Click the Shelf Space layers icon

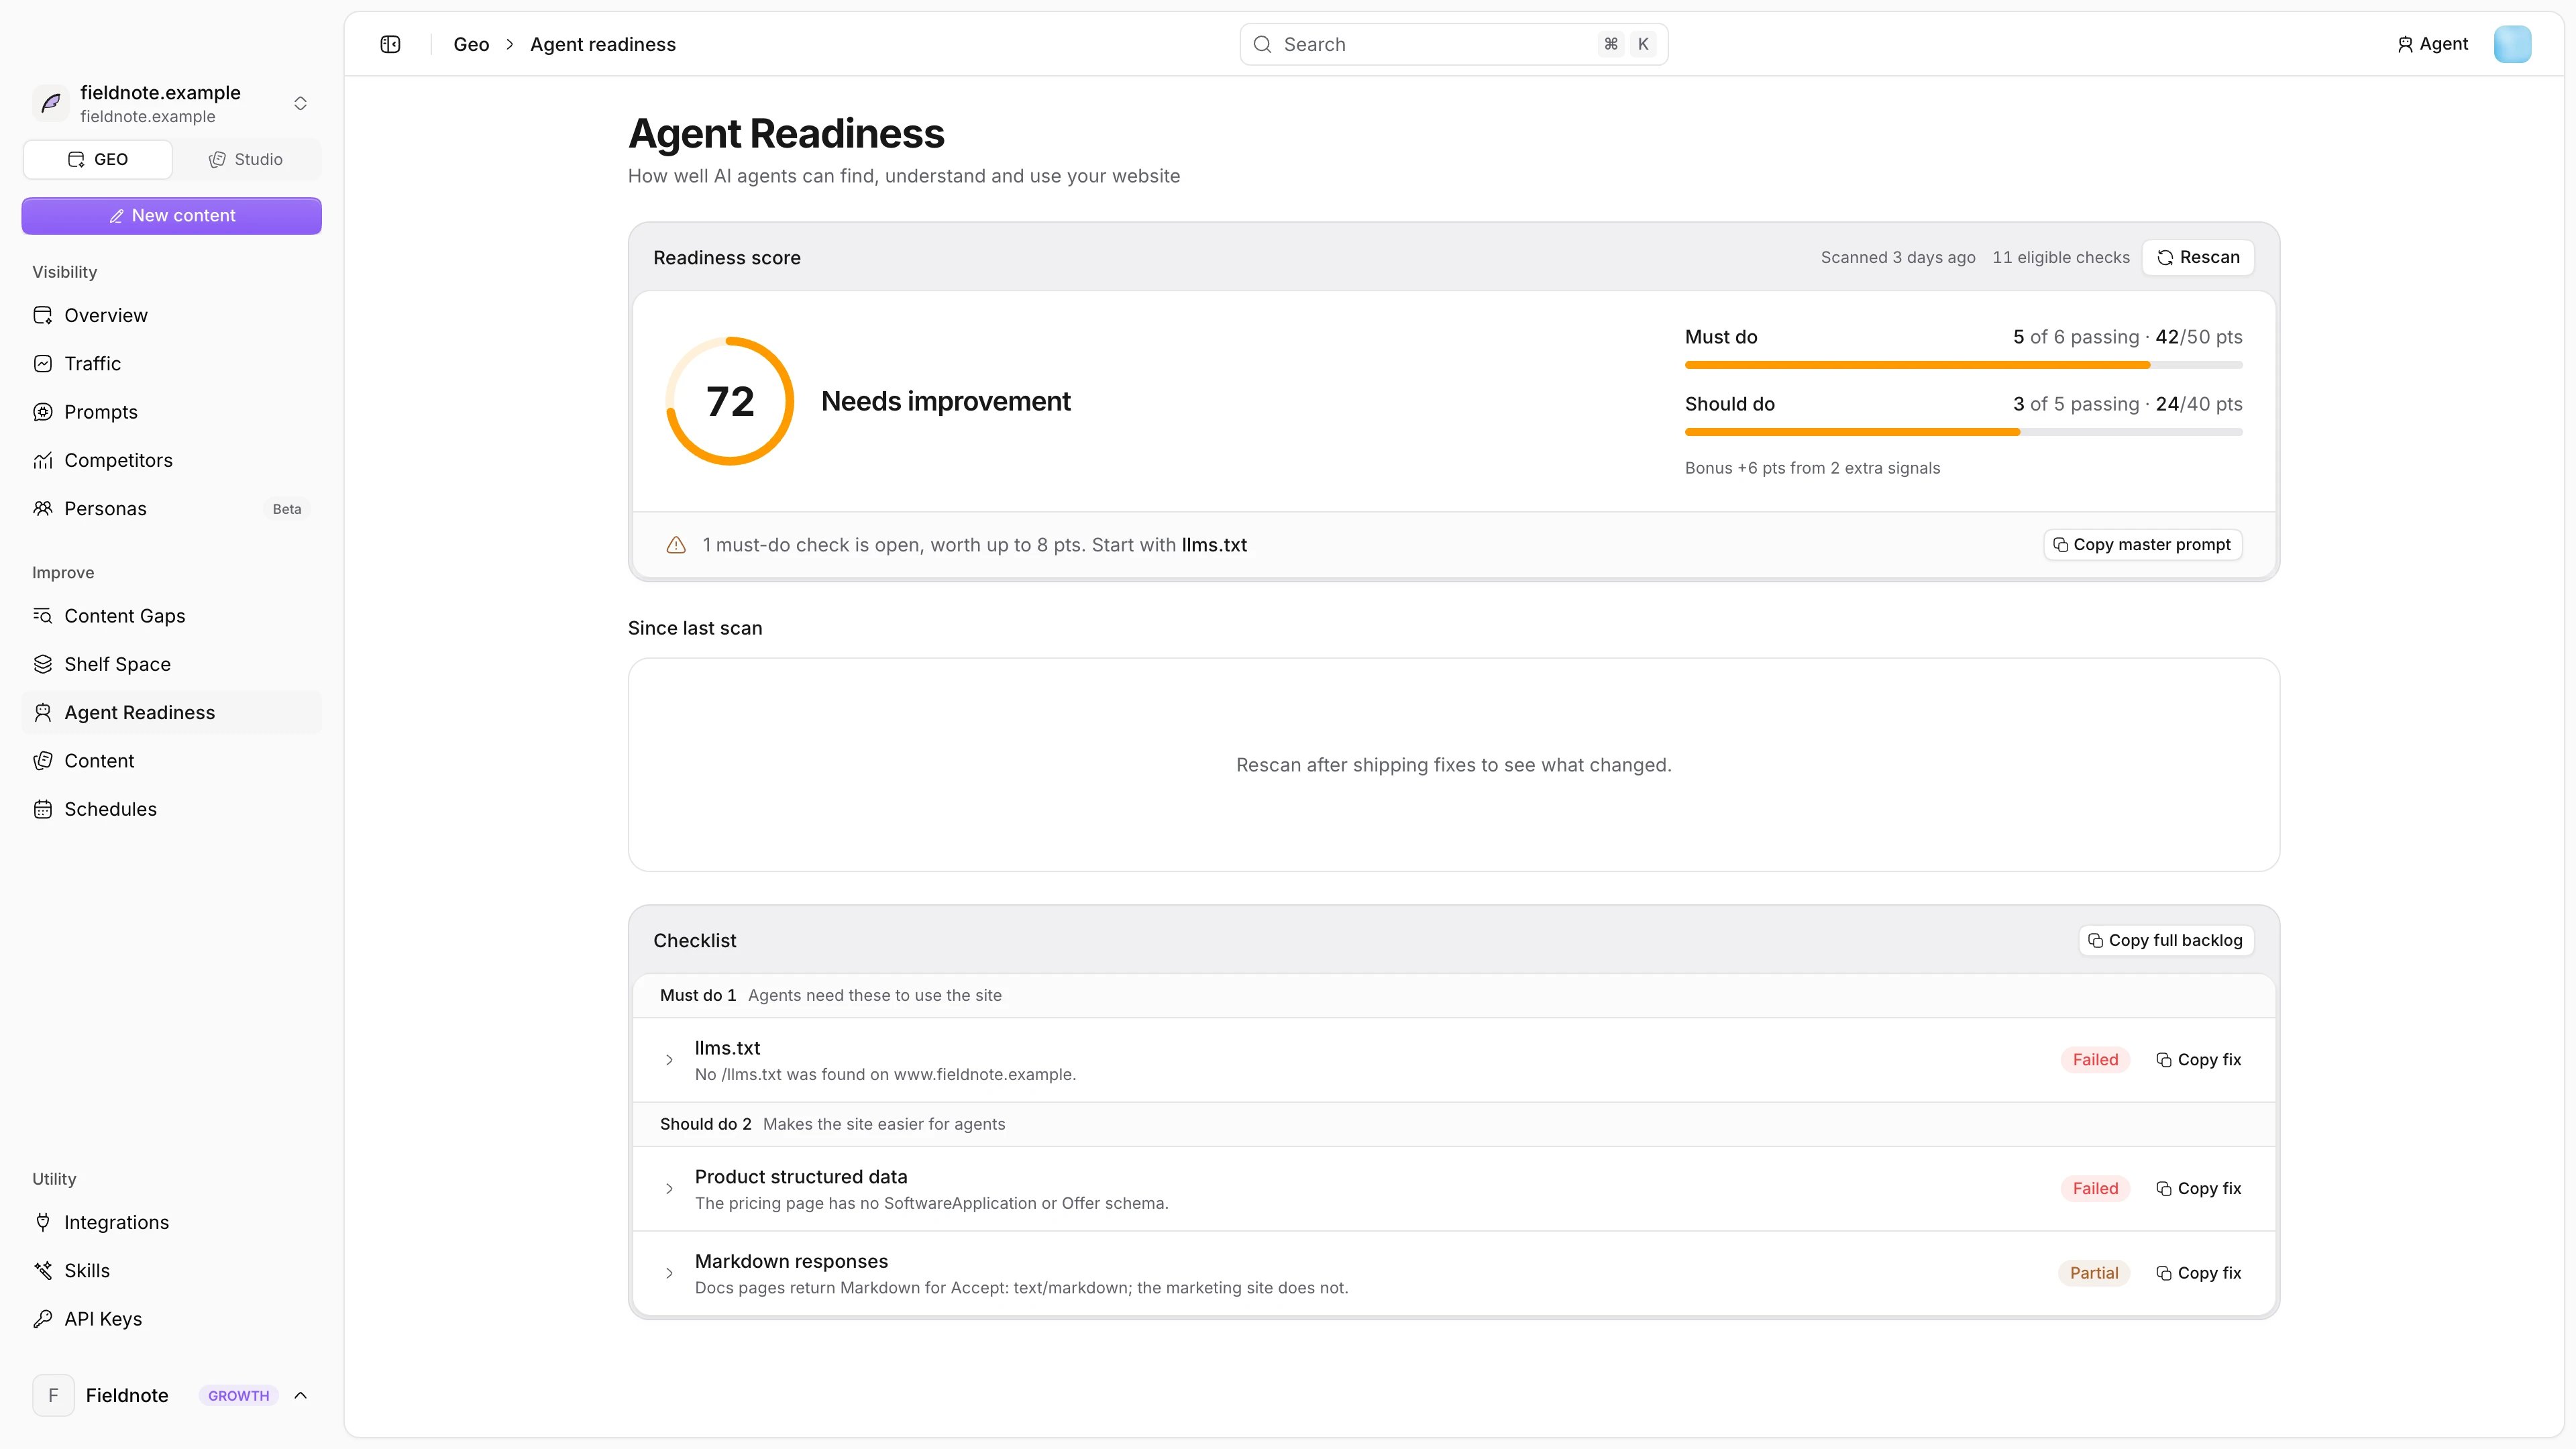pos(43,664)
